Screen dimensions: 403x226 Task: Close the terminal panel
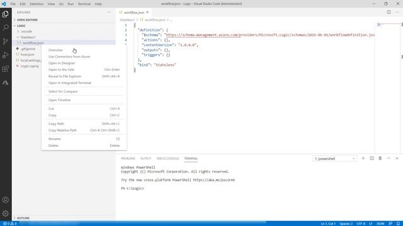(397, 158)
